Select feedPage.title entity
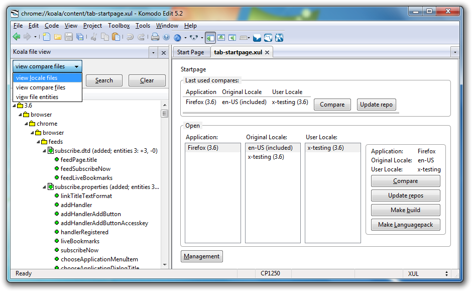 point(78,160)
